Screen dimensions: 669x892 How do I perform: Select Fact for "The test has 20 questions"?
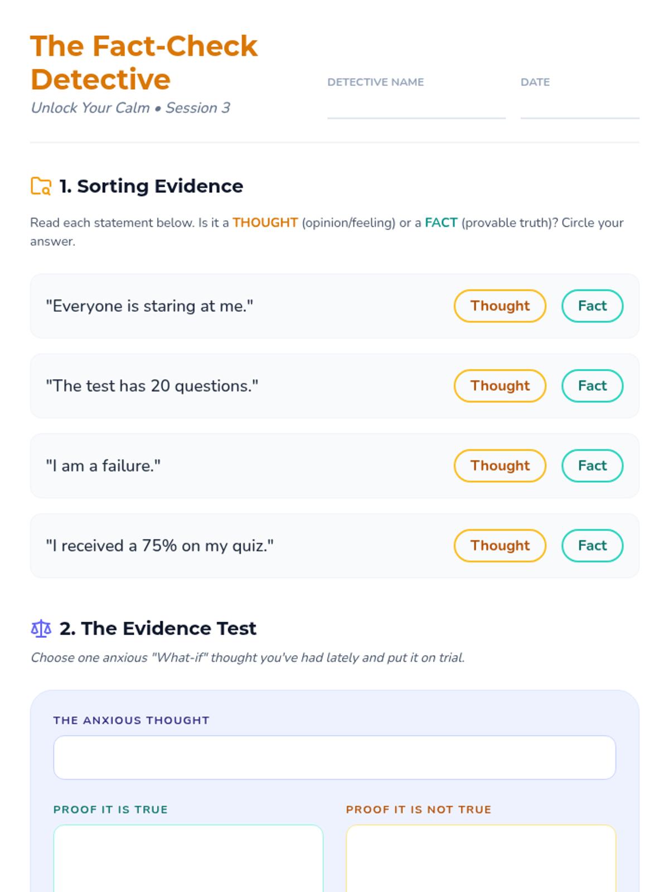click(x=592, y=386)
